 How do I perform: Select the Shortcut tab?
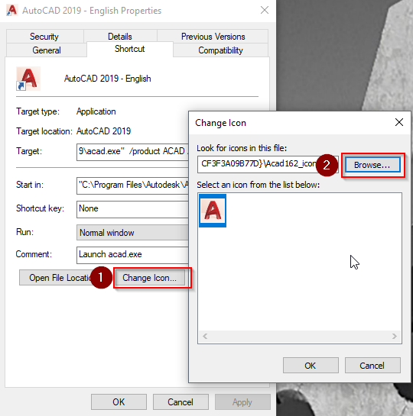[130, 49]
